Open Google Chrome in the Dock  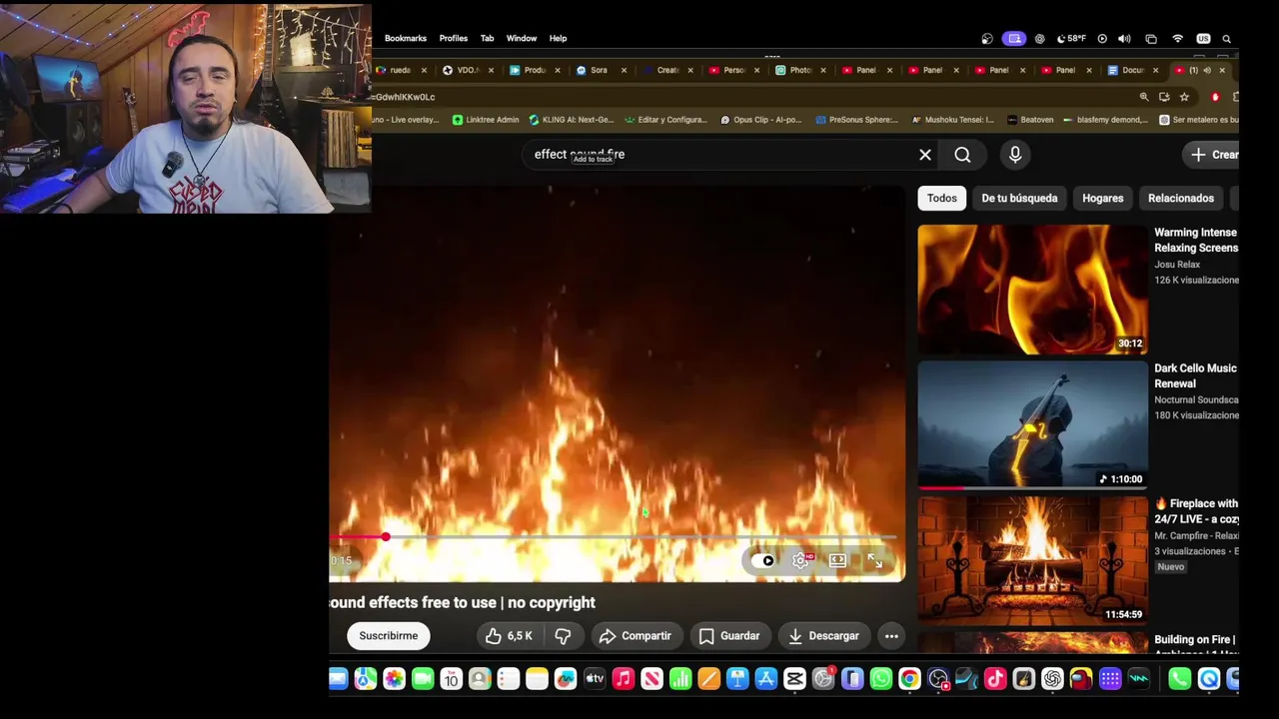(909, 680)
